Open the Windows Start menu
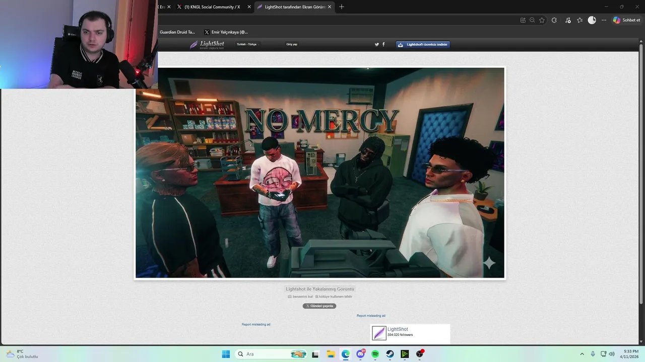Viewport: 645px width, 362px height. click(x=226, y=354)
